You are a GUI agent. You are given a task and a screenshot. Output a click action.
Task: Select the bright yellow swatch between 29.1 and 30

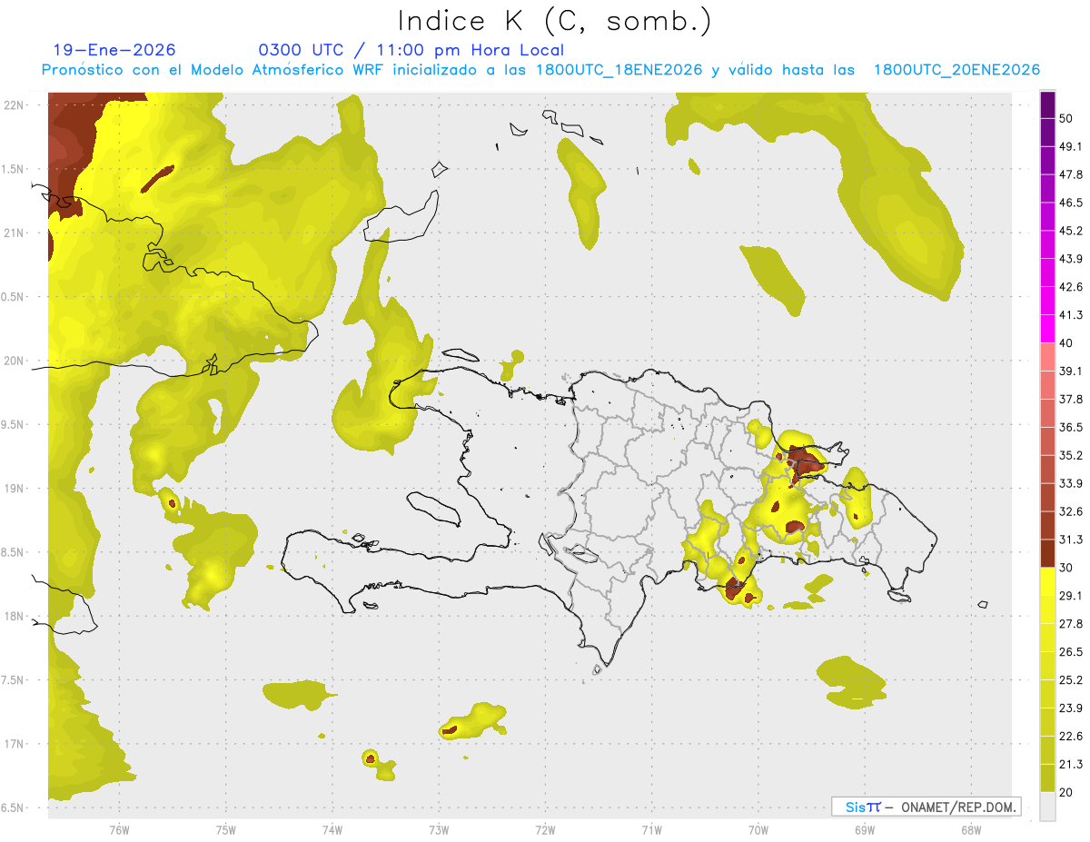coord(1048,581)
